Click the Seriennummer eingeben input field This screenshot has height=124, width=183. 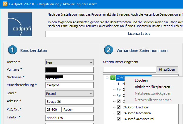129,70
